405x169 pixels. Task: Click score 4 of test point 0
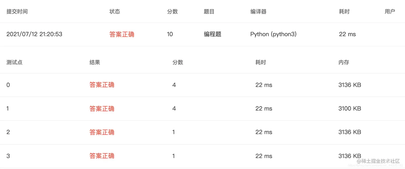pos(174,85)
